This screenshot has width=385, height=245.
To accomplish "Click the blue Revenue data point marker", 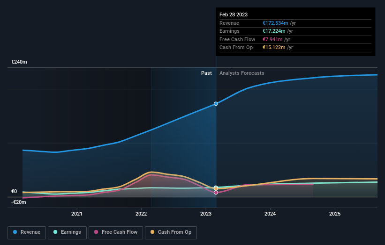I will click(x=216, y=104).
